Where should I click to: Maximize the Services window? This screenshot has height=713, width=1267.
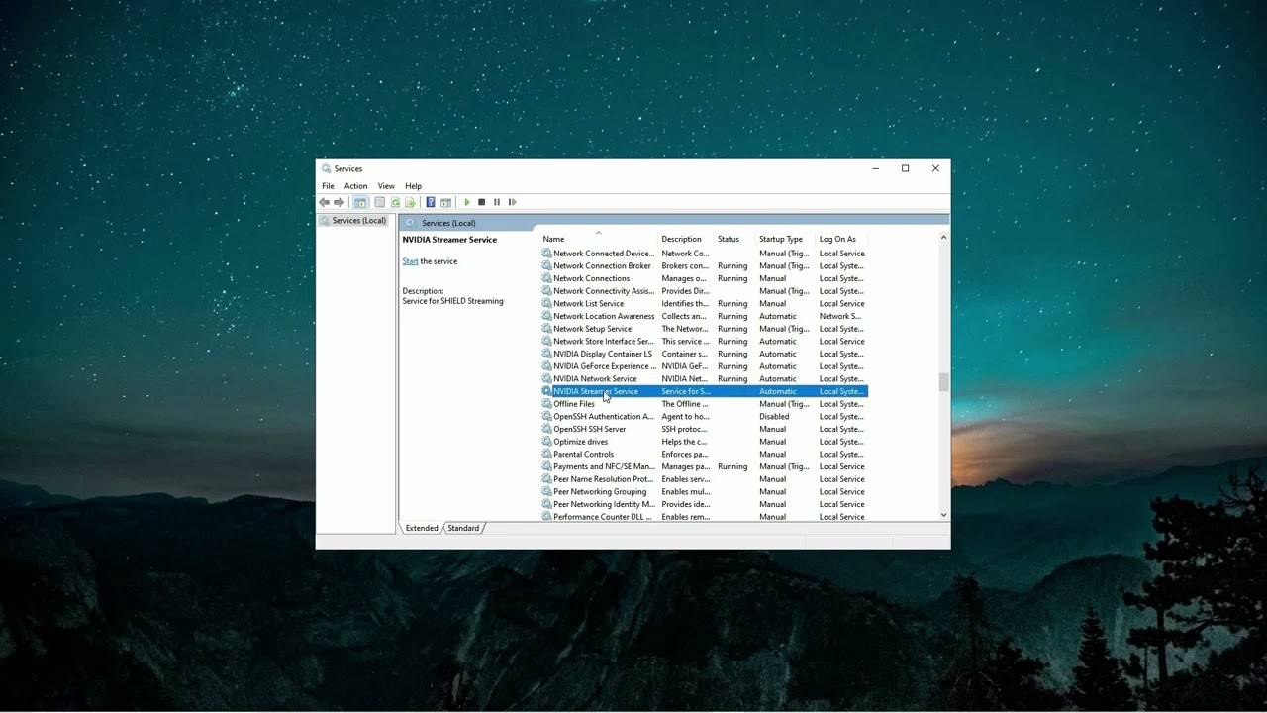tap(905, 168)
